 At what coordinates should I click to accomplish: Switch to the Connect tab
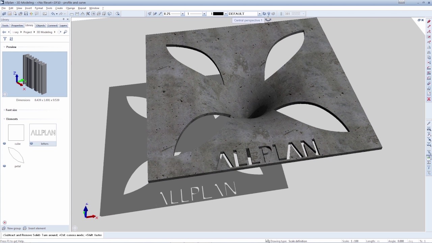52,25
